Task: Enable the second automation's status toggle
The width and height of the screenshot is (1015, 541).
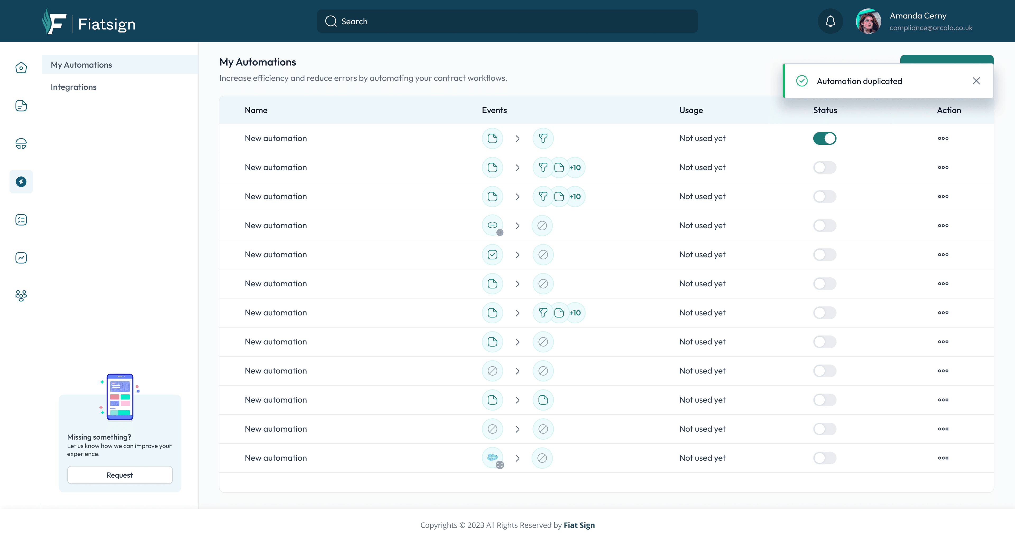Action: (824, 167)
